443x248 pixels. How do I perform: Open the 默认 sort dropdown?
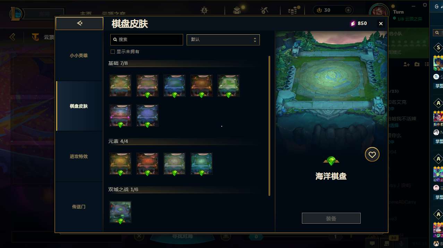223,40
